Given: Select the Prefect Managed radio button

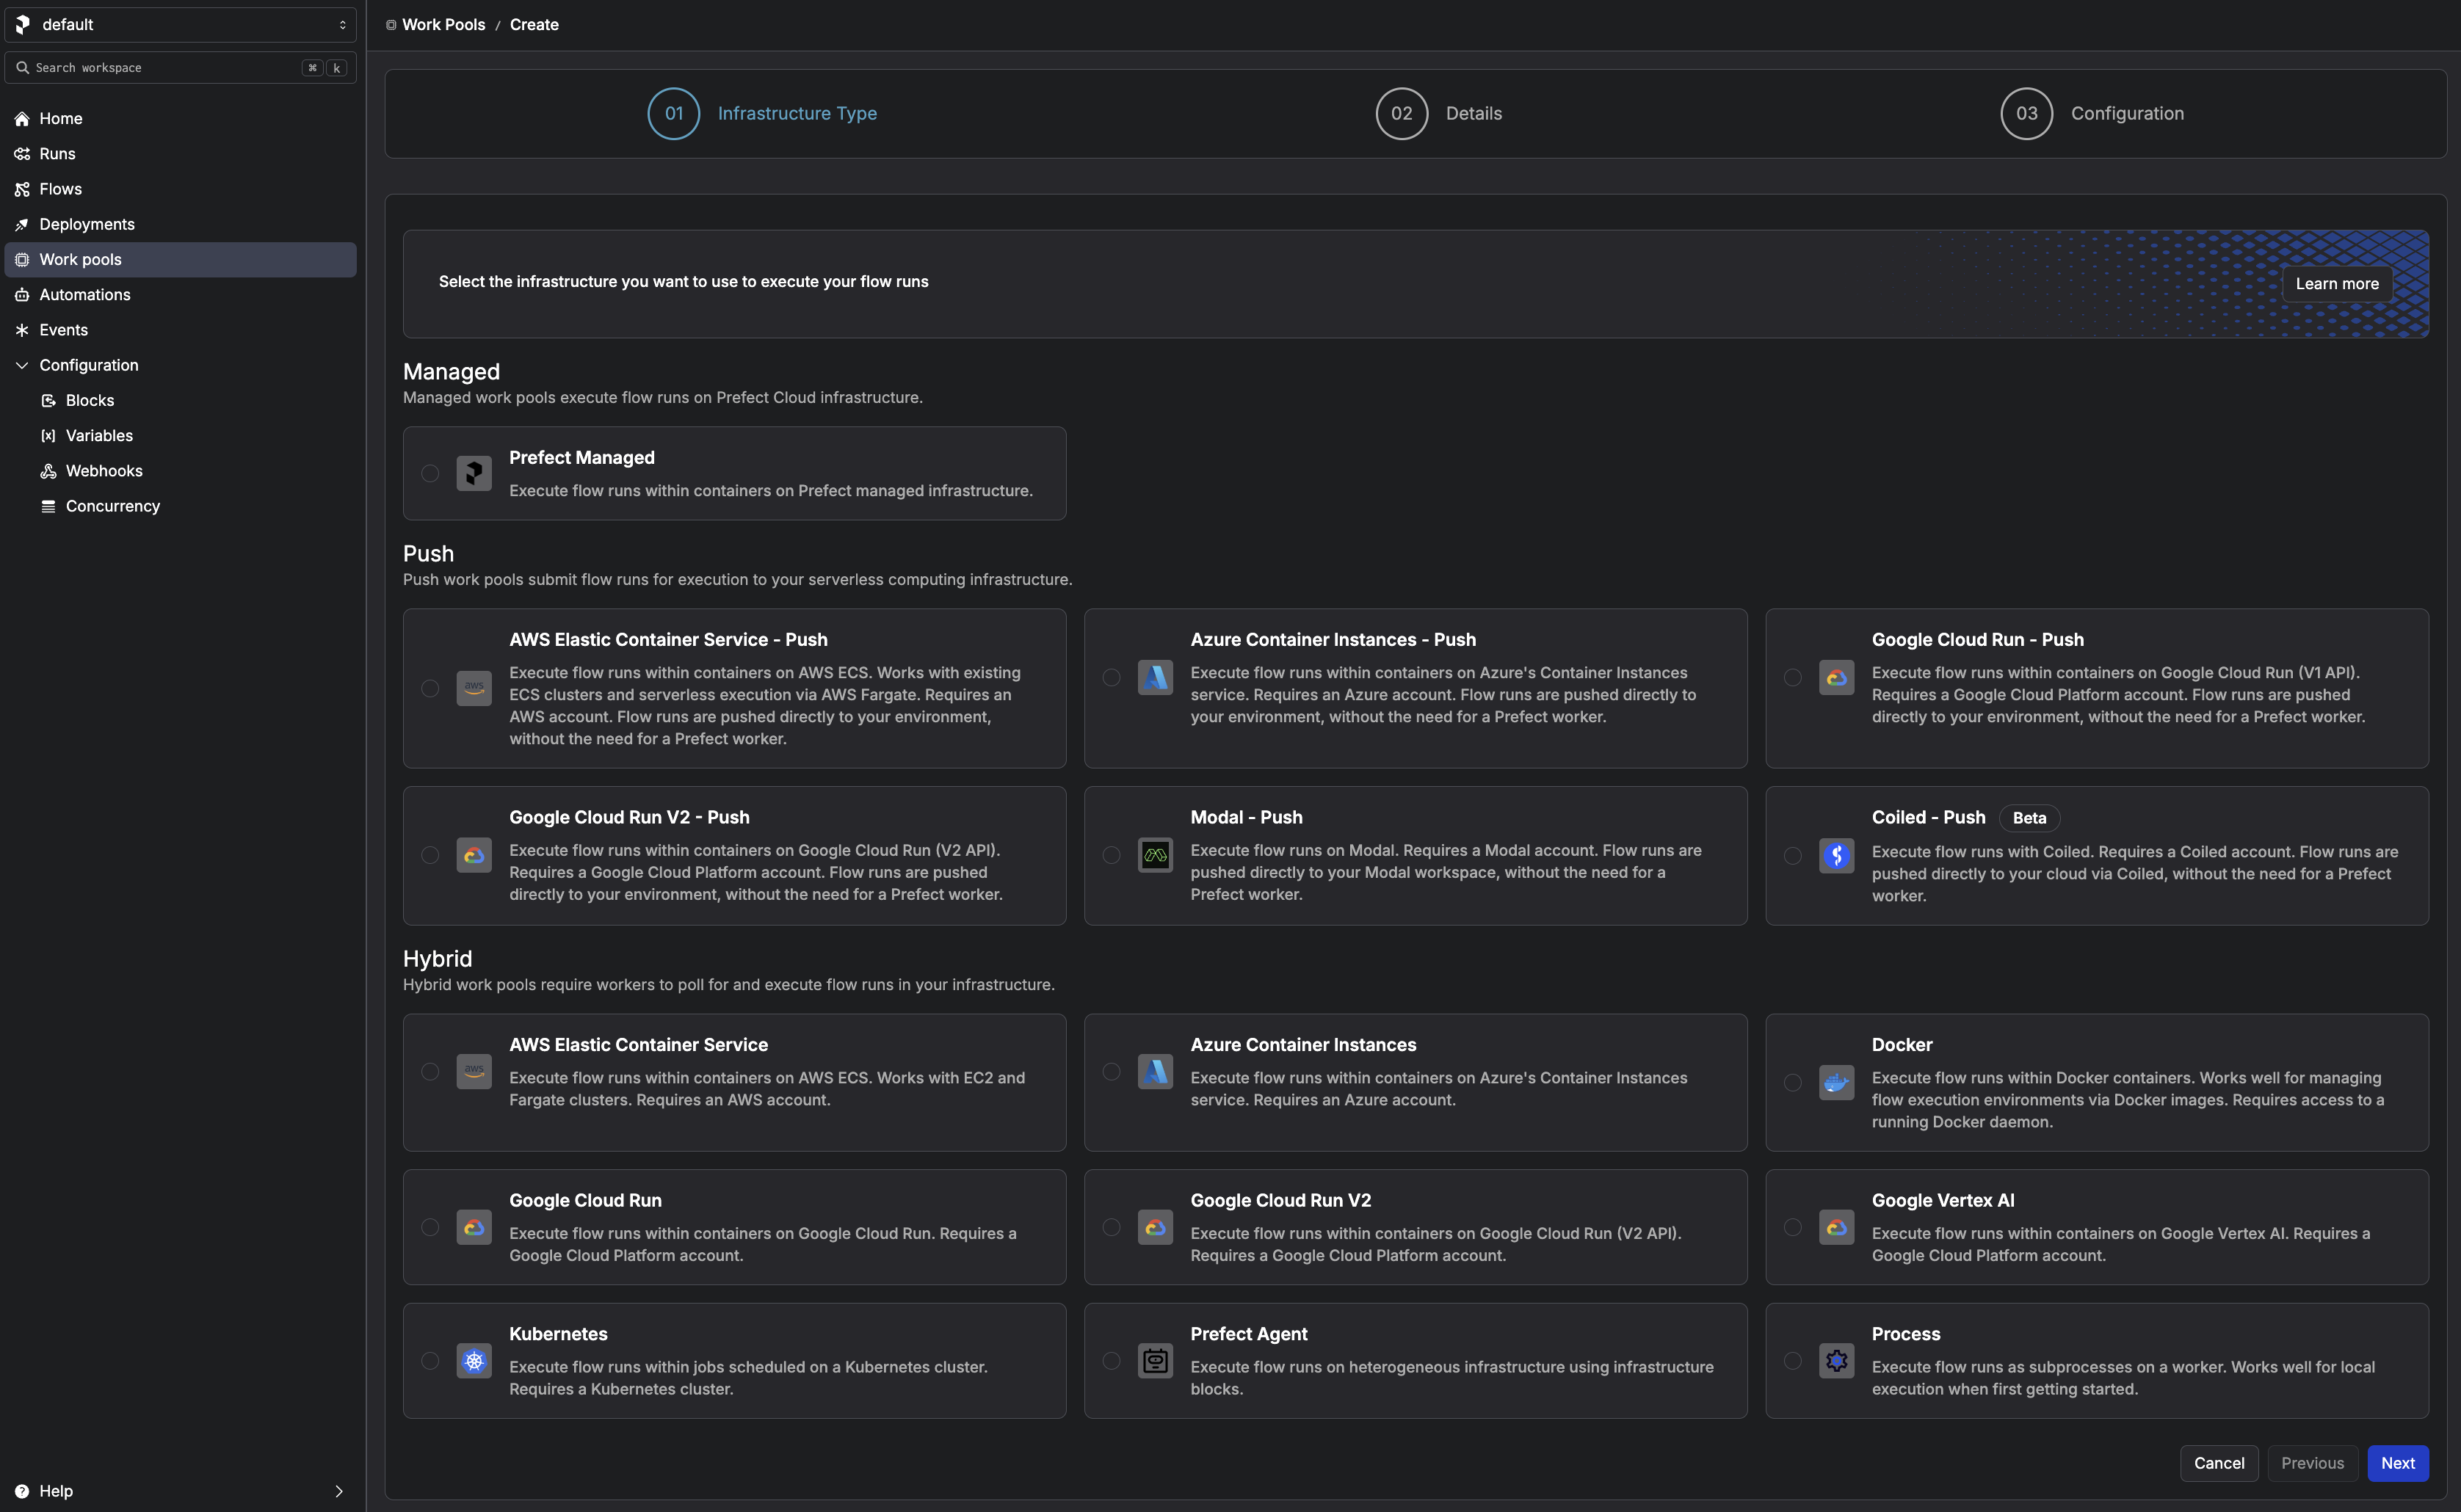Looking at the screenshot, I should tap(430, 473).
